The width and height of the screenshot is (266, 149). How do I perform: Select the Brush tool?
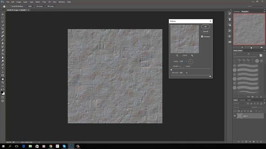pos(2,40)
